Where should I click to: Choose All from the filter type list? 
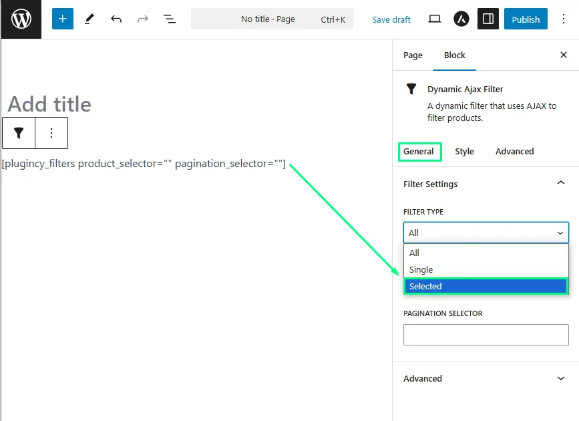pyautogui.click(x=486, y=253)
